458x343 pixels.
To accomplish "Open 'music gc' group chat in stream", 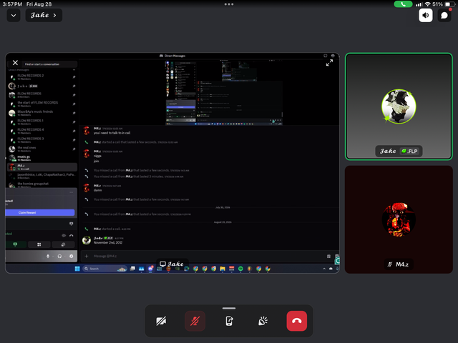I will [42, 158].
